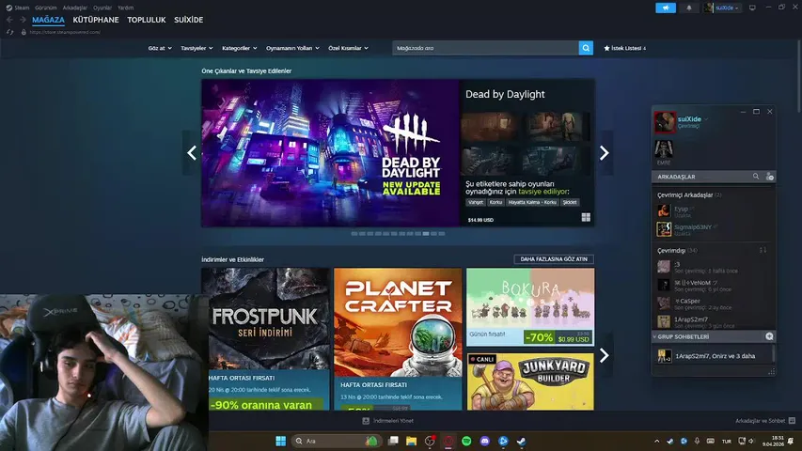Open the Windows Start menu
The height and width of the screenshot is (451, 802).
coord(281,441)
